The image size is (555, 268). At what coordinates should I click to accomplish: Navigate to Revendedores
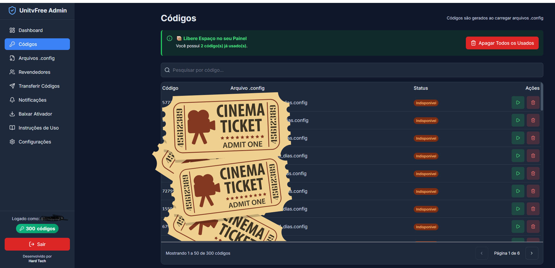pyautogui.click(x=34, y=72)
